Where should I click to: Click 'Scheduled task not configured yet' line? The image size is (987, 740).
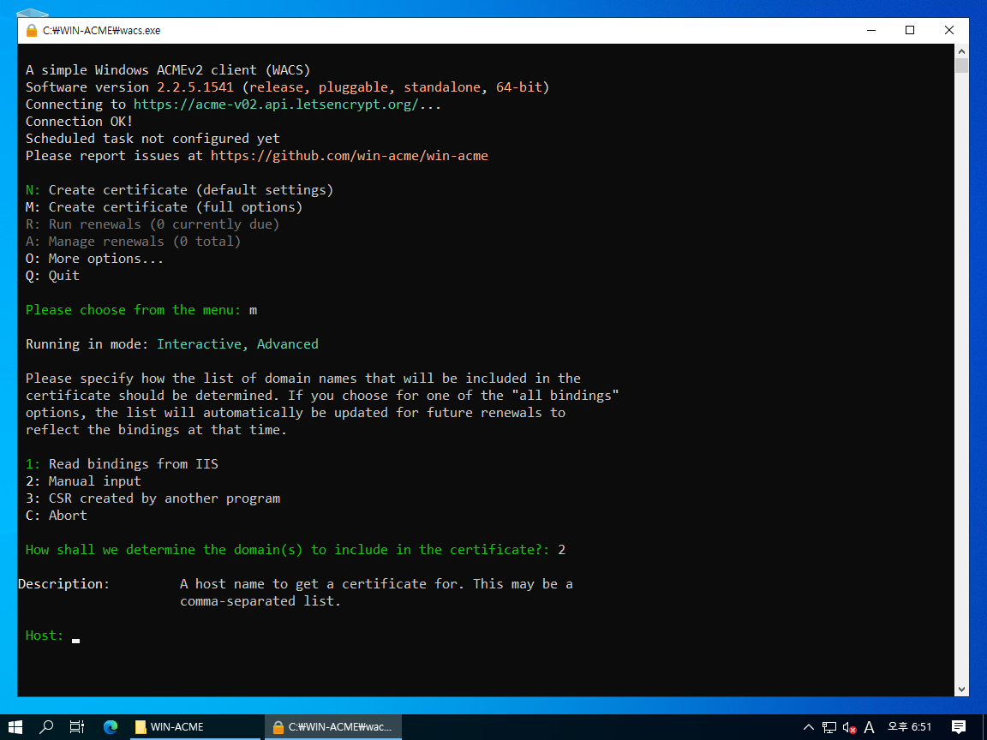(x=153, y=139)
